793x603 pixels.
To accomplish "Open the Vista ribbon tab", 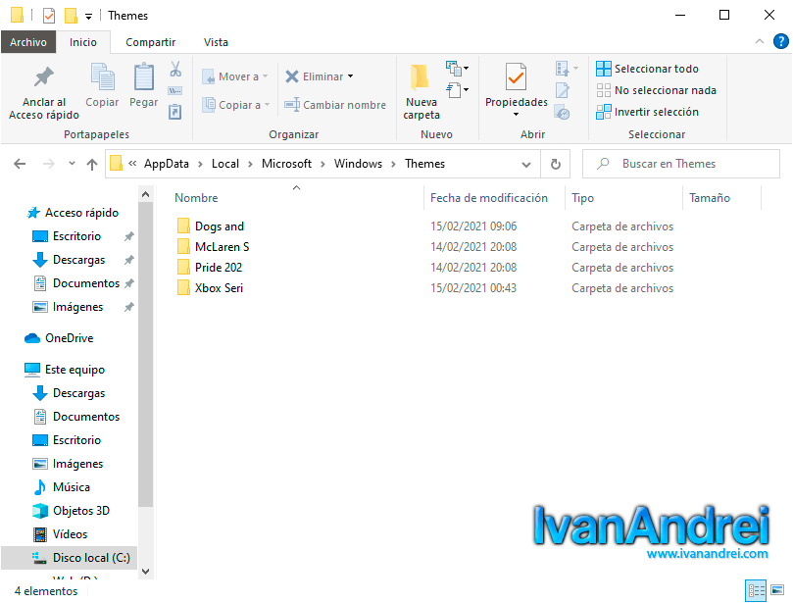I will 216,42.
